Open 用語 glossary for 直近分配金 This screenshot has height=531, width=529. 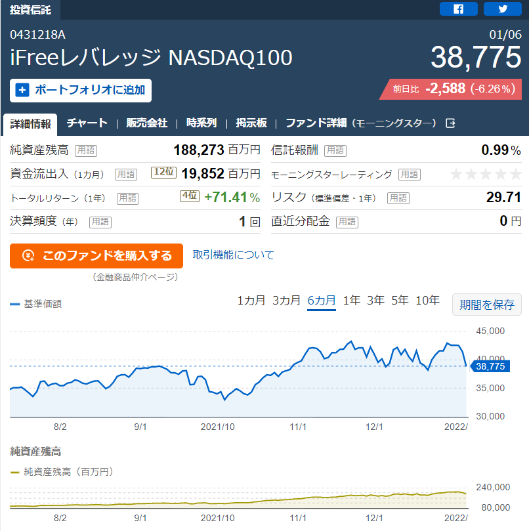click(347, 222)
